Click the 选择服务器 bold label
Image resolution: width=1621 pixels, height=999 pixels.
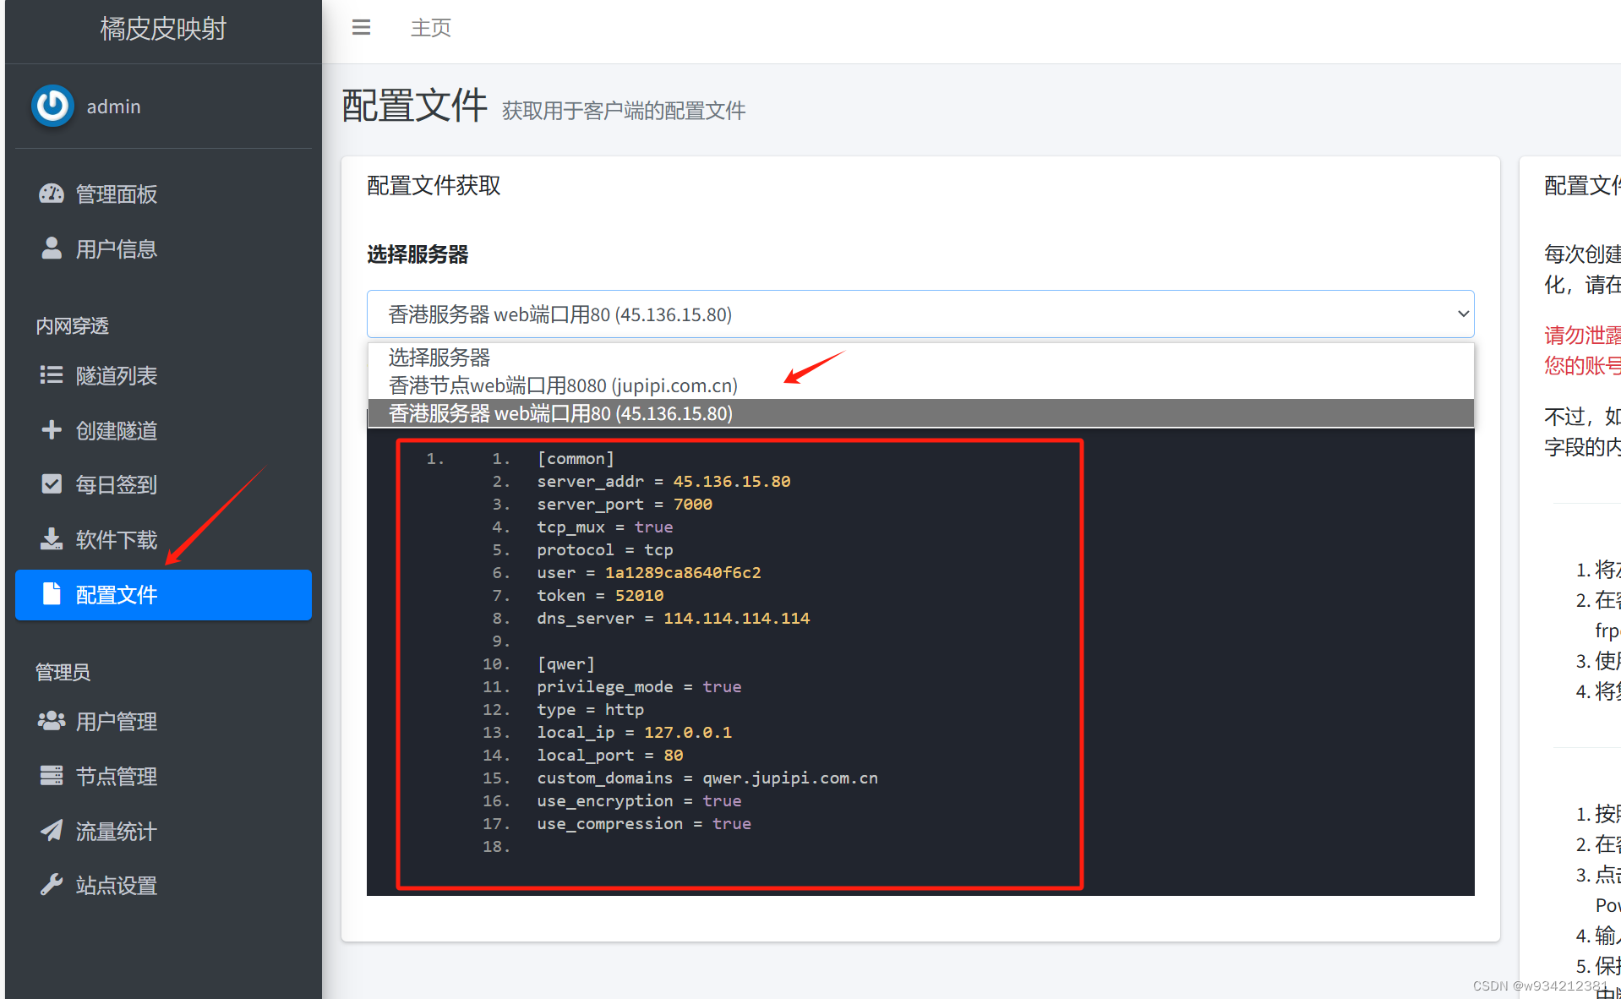[418, 254]
